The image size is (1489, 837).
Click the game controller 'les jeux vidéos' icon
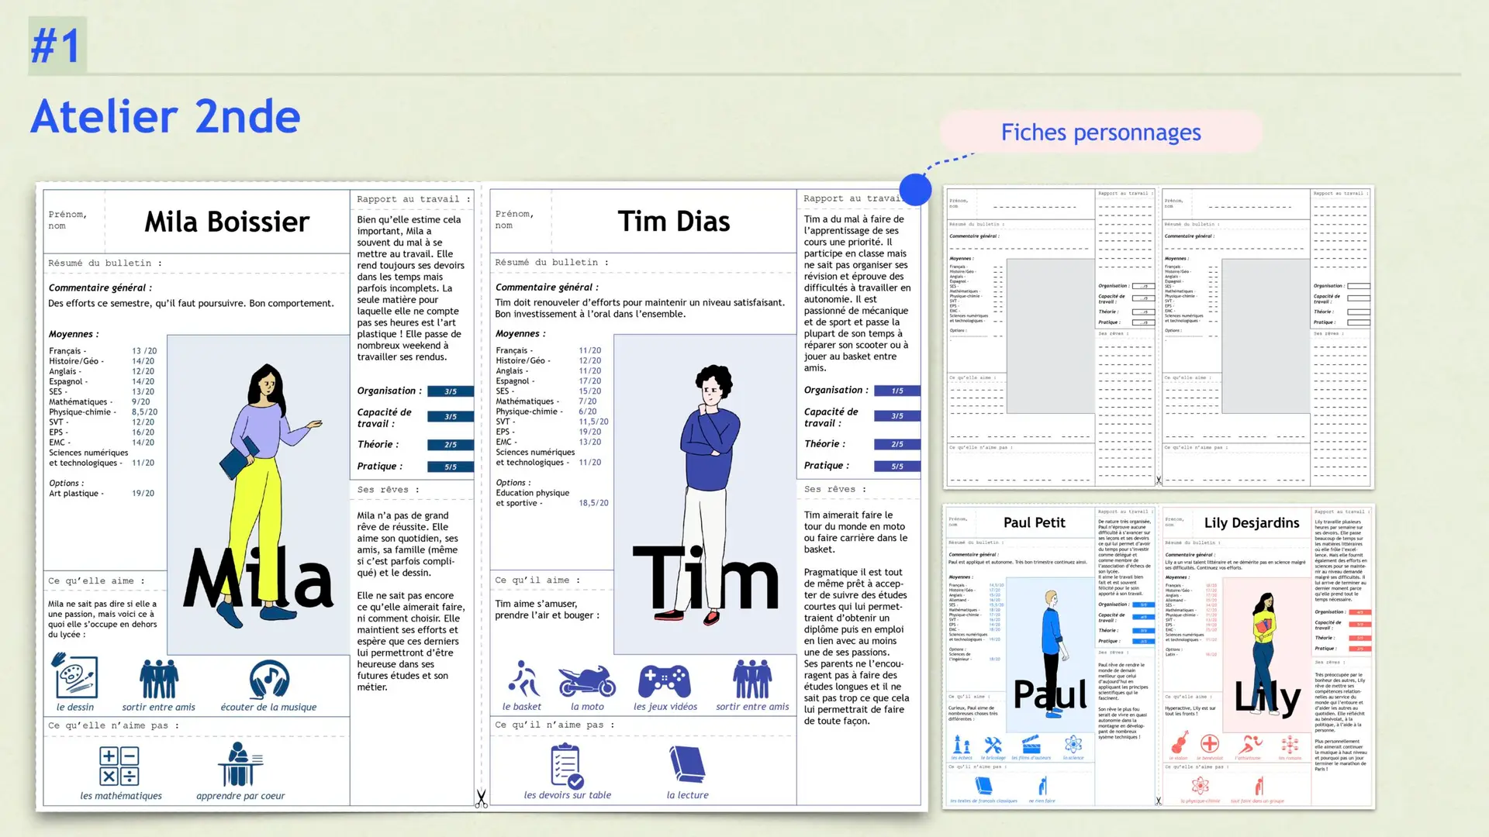click(665, 681)
